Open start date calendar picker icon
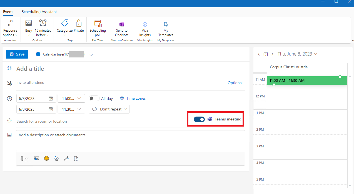 click(x=51, y=98)
